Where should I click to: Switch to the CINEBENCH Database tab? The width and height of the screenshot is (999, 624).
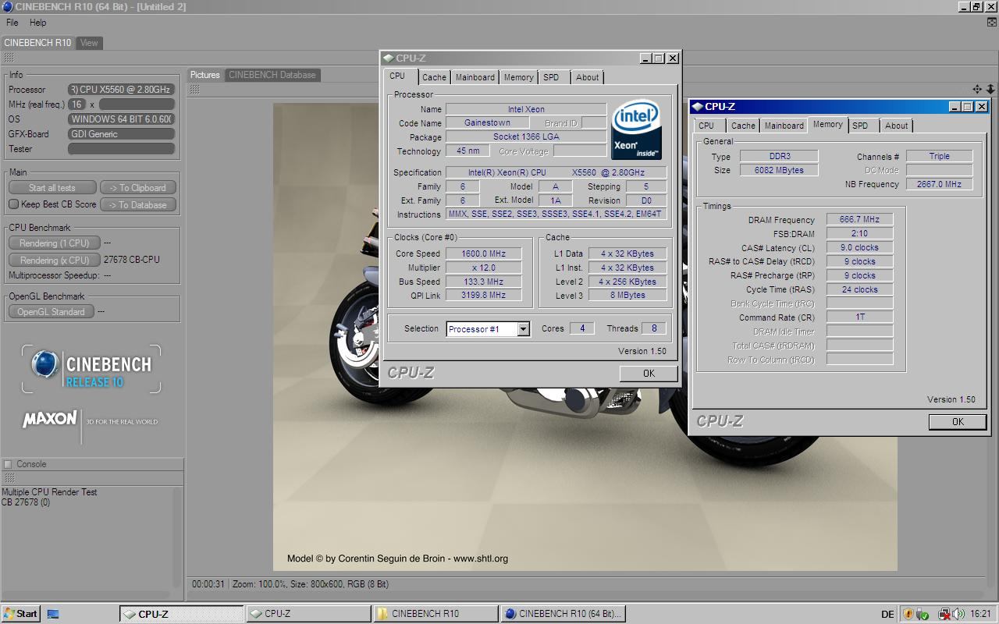pyautogui.click(x=272, y=75)
